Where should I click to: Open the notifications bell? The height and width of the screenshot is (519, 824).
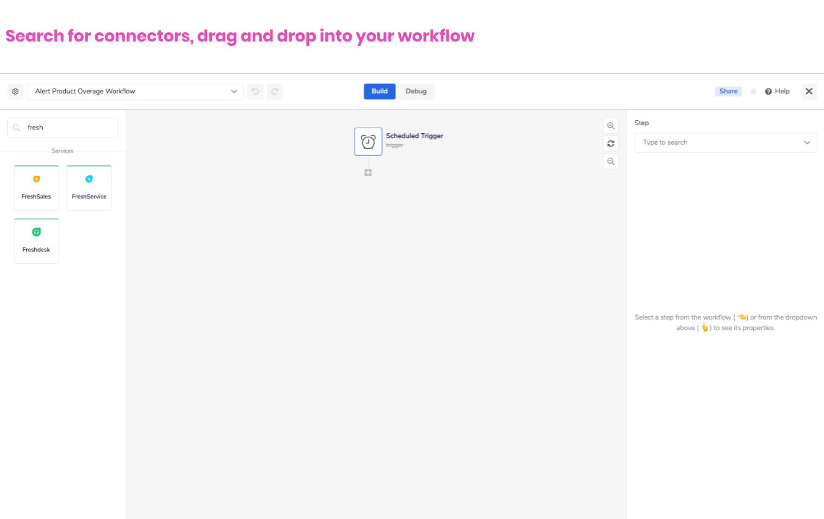coord(753,92)
